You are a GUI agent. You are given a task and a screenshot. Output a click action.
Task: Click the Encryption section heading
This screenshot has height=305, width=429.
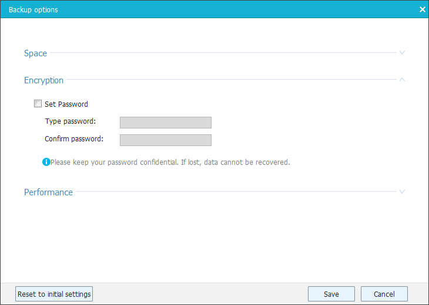(x=43, y=80)
